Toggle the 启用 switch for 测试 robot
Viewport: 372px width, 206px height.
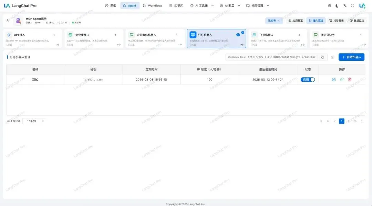308,80
